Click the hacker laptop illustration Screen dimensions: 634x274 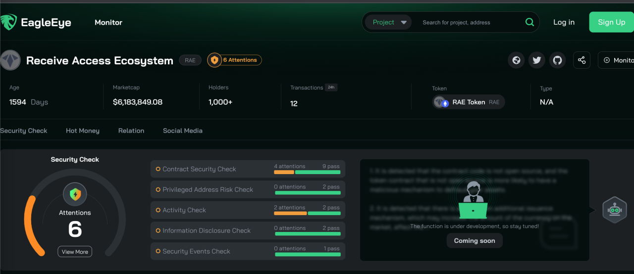click(473, 201)
